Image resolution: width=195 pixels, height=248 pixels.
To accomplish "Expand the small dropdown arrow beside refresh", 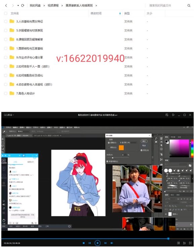I will tap(18, 5).
